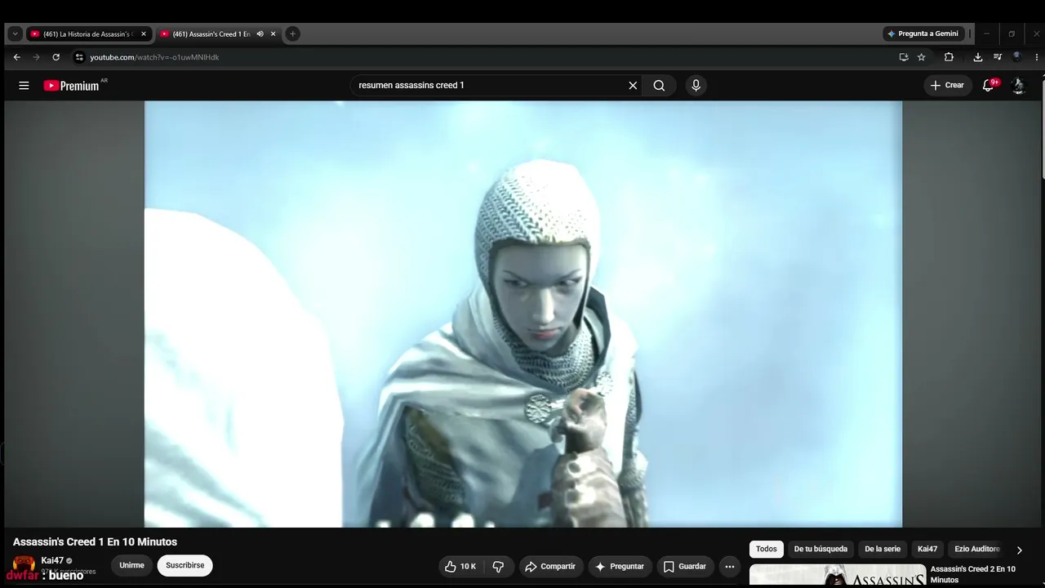1045x588 pixels.
Task: Open the Kai47 channel name link
Action: (52, 561)
